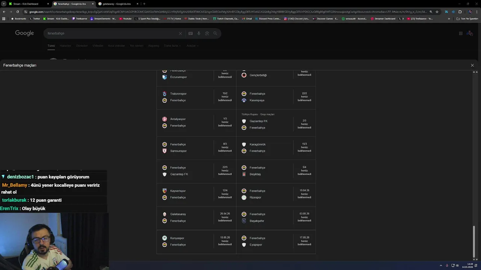Viewport: 481px width, 270px height.
Task: Select the Tümü search results tab
Action: [51, 46]
